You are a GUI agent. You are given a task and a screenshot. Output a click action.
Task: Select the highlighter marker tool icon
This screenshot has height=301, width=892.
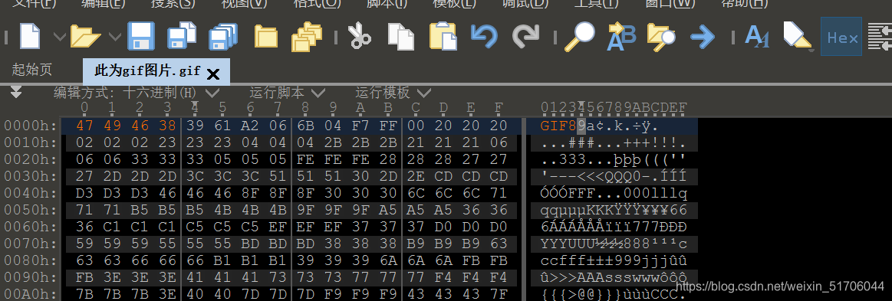click(x=797, y=36)
